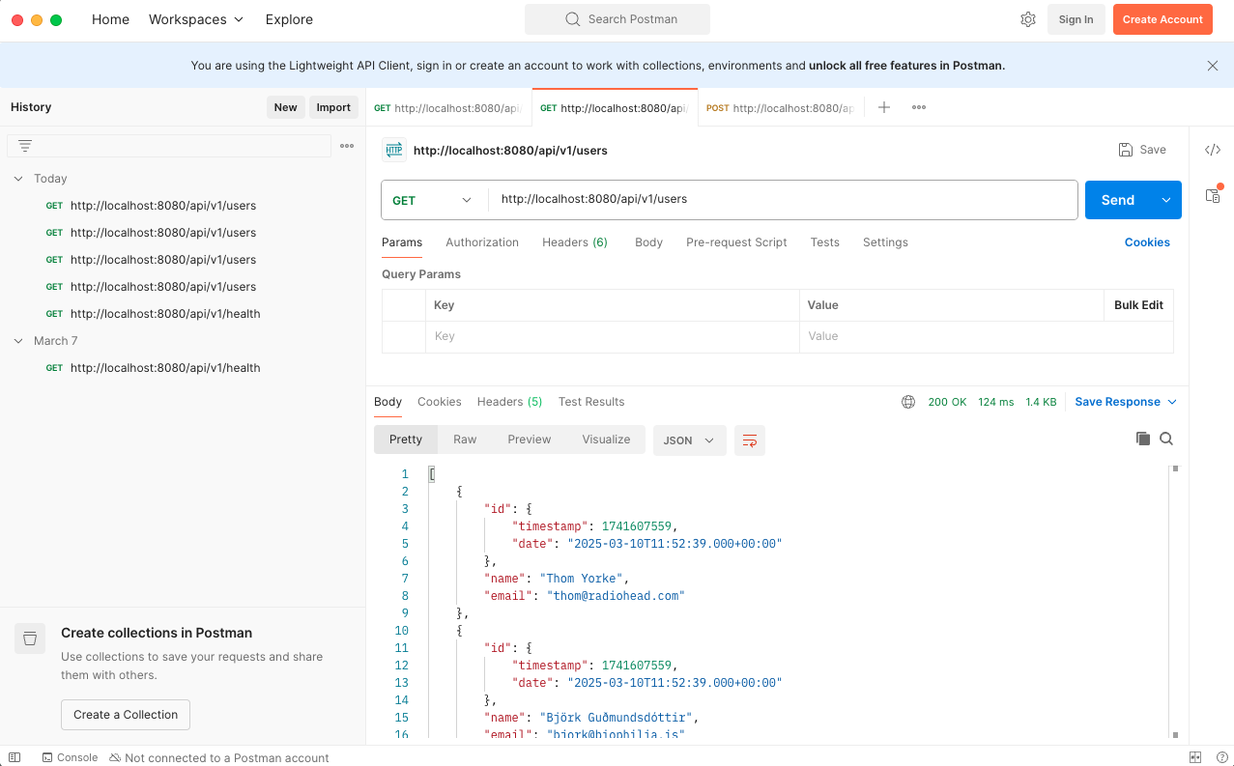Click the two-pane layout icon in status bar

[1195, 758]
